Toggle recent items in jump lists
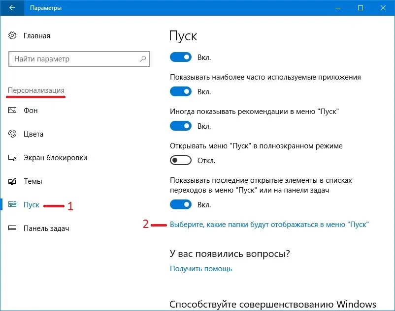Screen dimensions: 395x311 pos(181,205)
